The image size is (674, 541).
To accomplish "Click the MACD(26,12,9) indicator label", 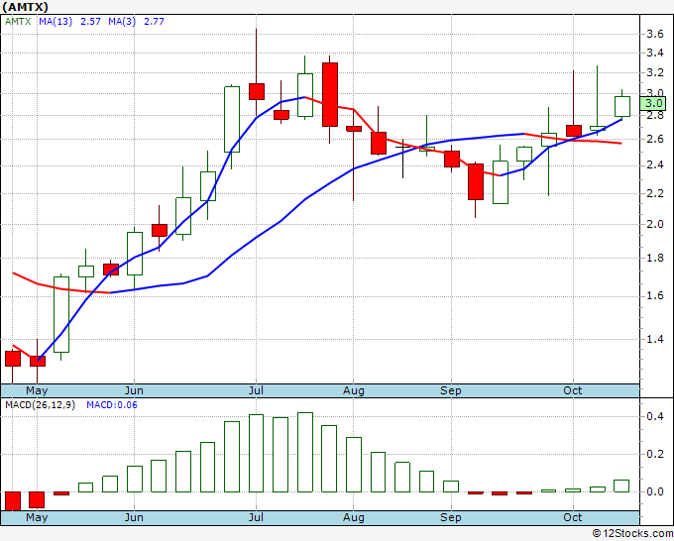I will 40,405.
